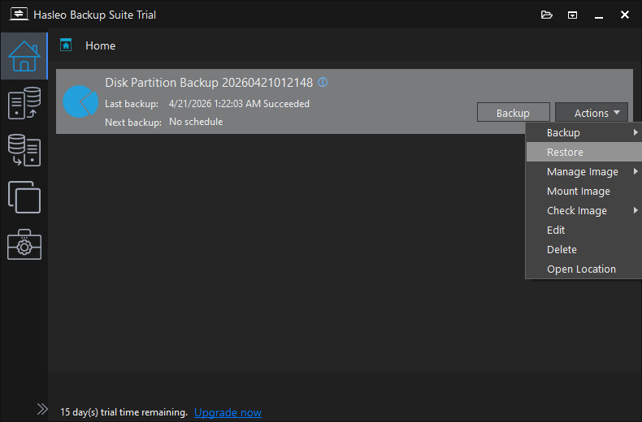The height and width of the screenshot is (422, 642).
Task: Choose Restore from the Actions menu
Action: tap(583, 152)
